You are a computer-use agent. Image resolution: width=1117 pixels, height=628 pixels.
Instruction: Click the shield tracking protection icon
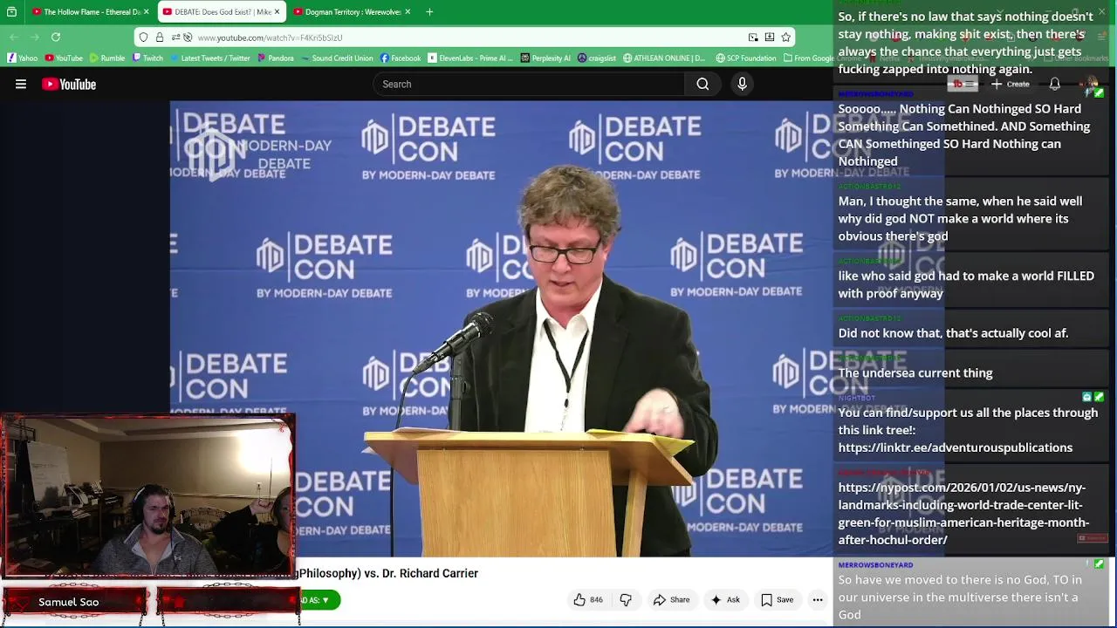coord(144,38)
